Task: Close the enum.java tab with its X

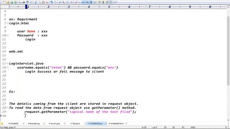Action: pos(65,124)
